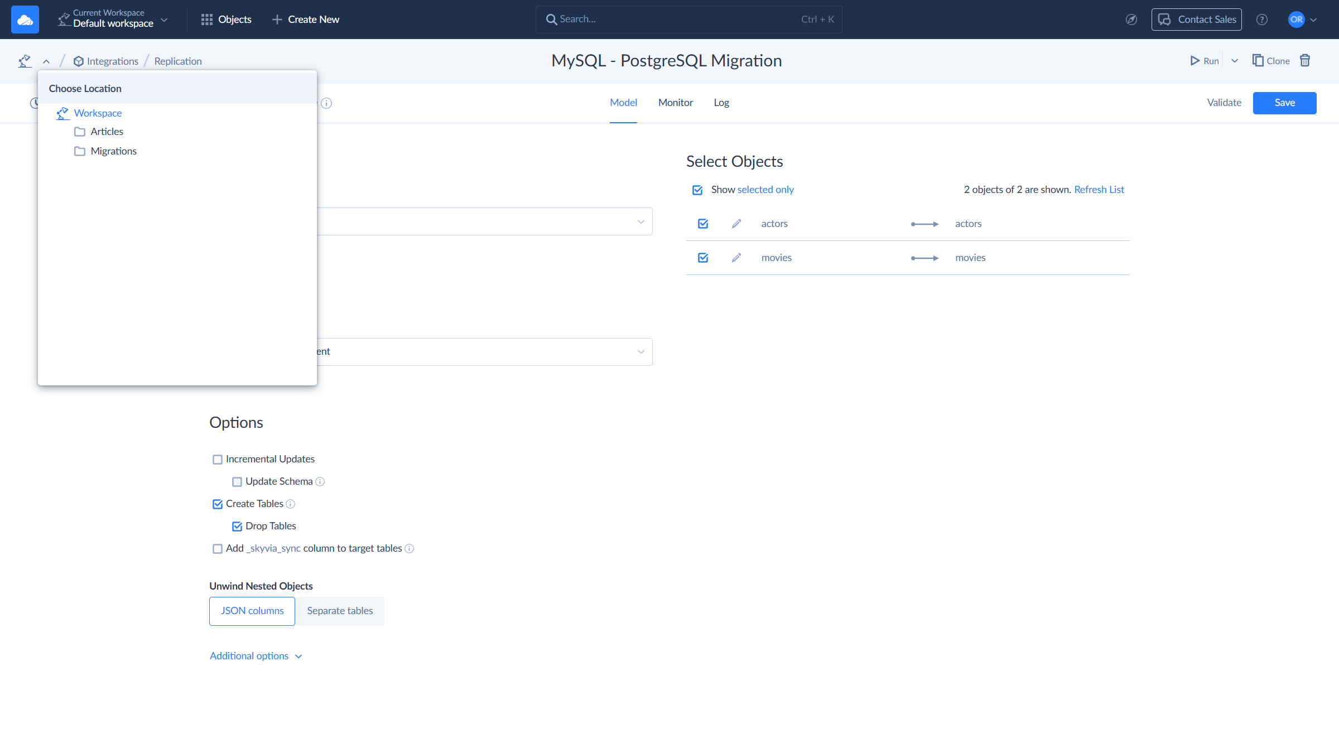Open the Objects grid menu
Viewport: 1339px width, 753px height.
(226, 20)
